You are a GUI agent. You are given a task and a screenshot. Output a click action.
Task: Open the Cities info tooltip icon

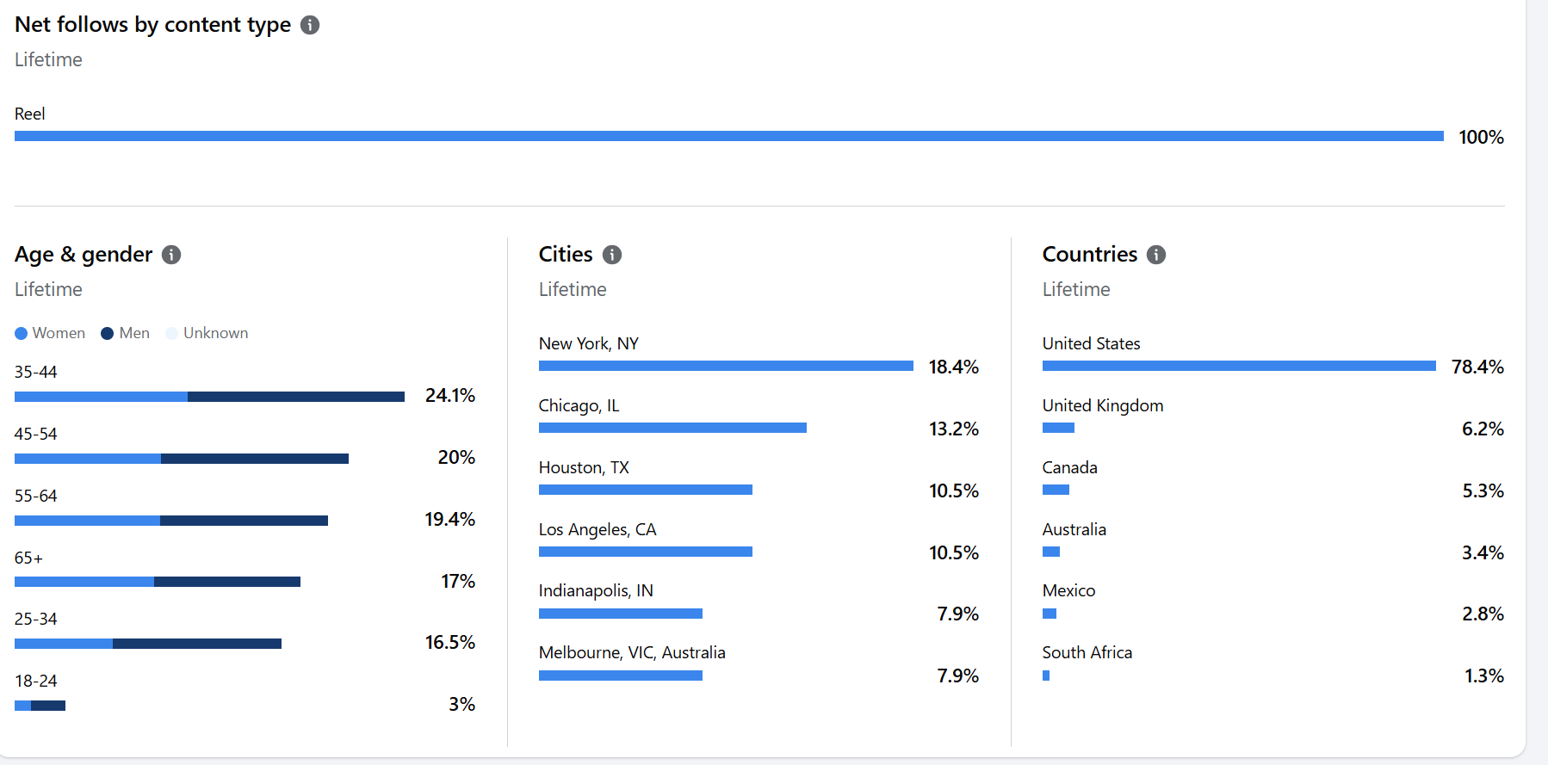click(x=612, y=255)
